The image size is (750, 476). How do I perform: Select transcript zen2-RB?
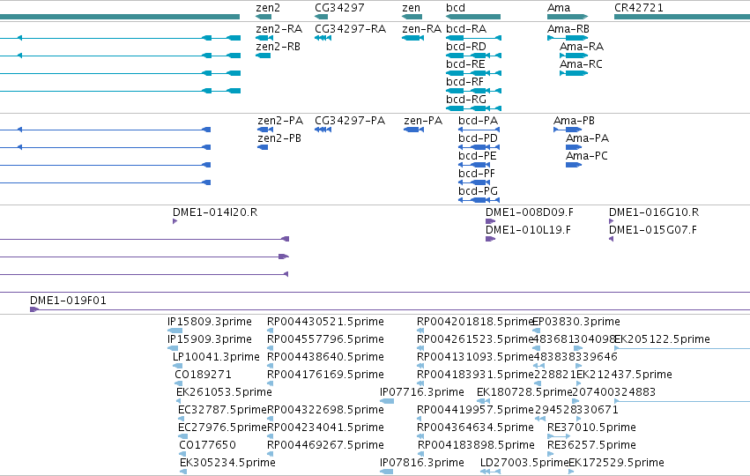tap(278, 47)
